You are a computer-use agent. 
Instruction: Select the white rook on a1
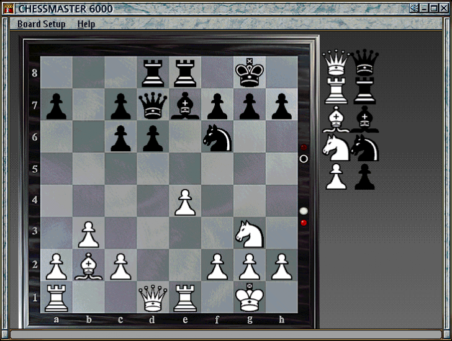[x=56, y=298]
